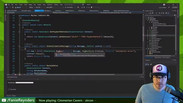The image size is (183, 103).
Task: Collapse the GetPaymentMethods method block
Action: (19, 32)
